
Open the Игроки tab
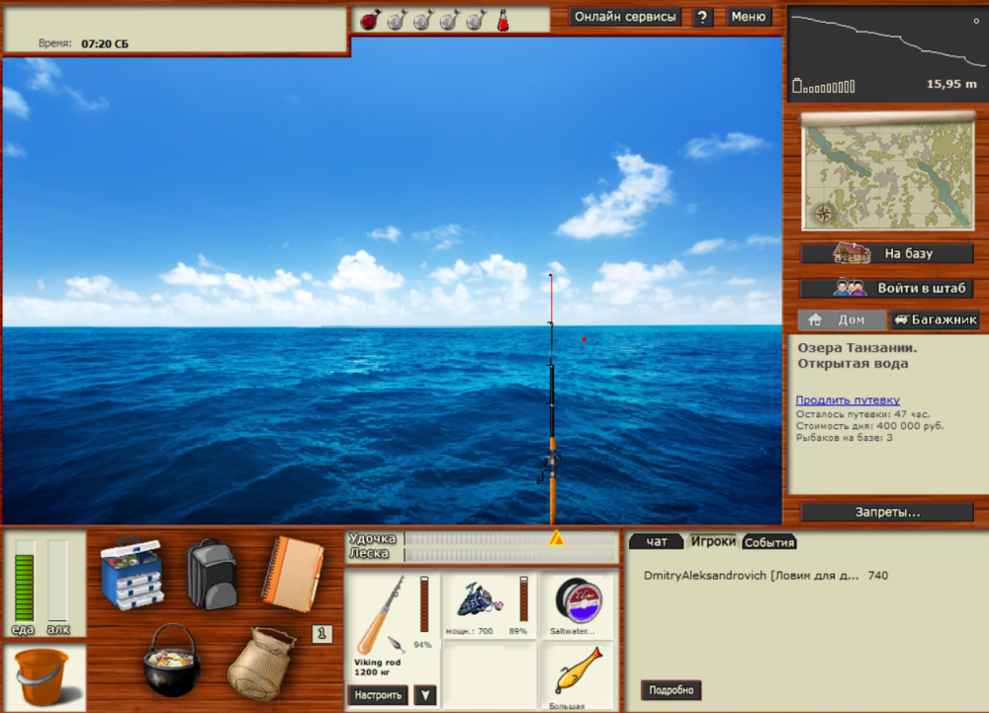click(714, 541)
